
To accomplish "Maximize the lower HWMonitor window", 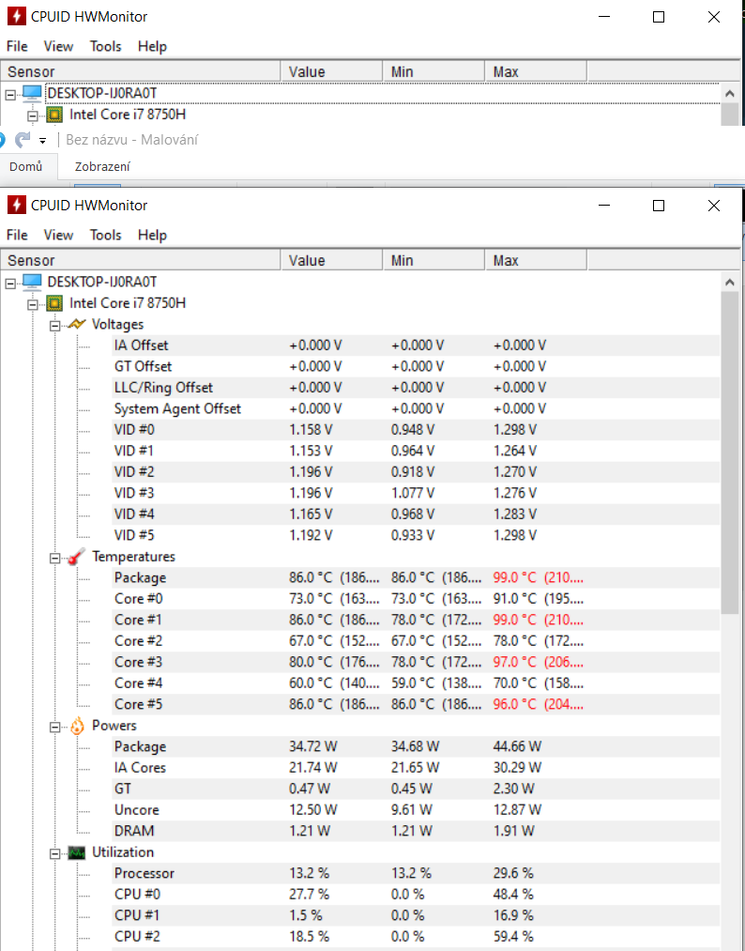I will tap(659, 206).
